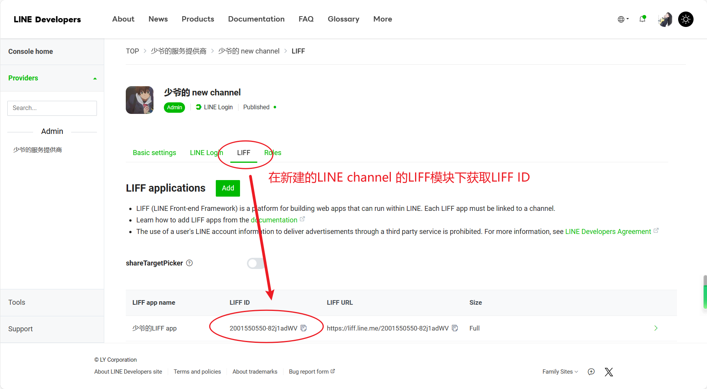
Task: Show shareTargetPicker help tooltip
Action: pos(189,263)
